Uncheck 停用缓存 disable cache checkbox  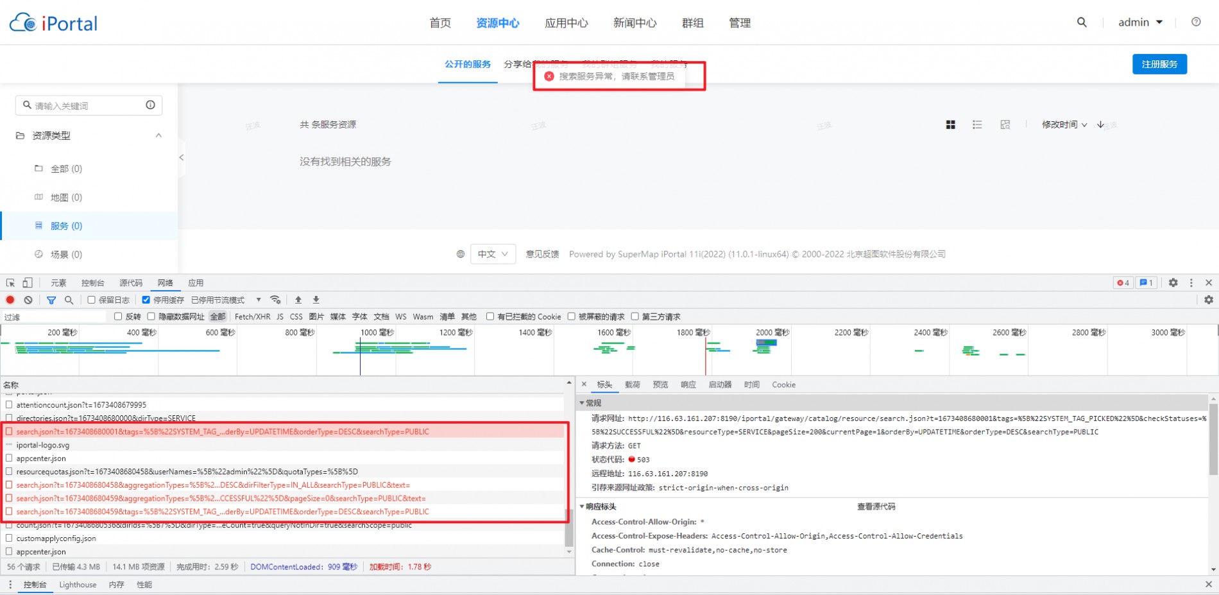point(146,300)
